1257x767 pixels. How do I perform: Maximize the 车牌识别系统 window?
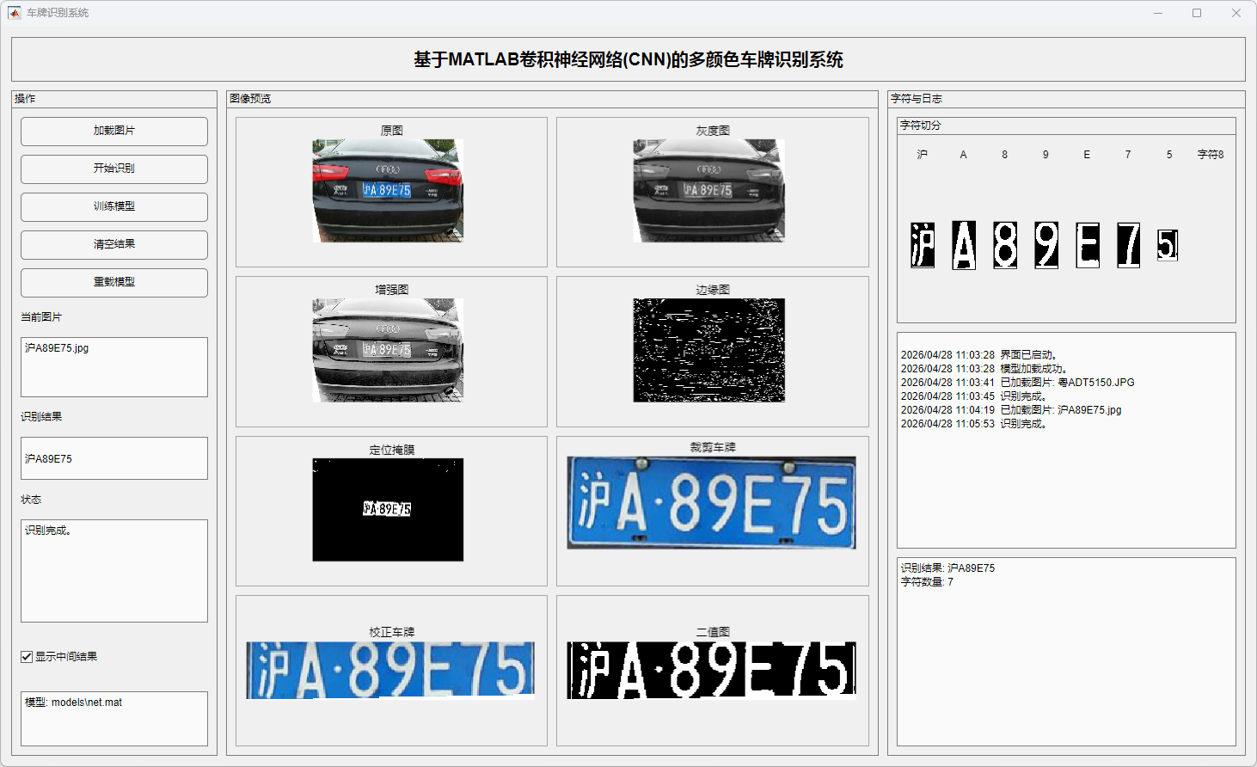click(x=1196, y=13)
